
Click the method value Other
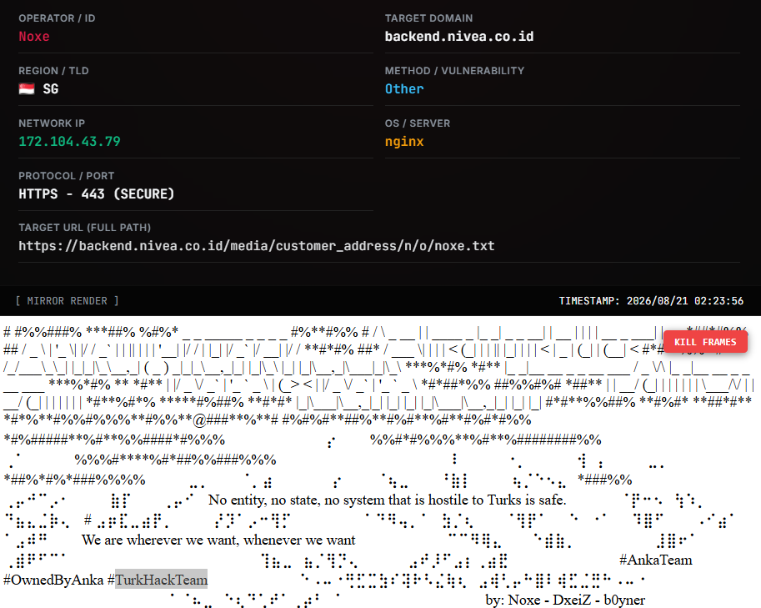[x=404, y=89]
